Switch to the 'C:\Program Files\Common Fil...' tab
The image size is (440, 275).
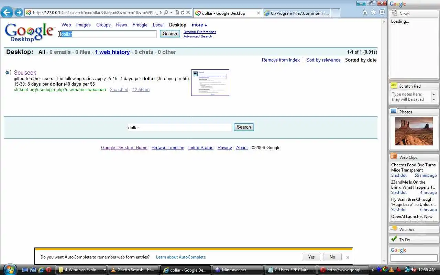click(x=297, y=13)
